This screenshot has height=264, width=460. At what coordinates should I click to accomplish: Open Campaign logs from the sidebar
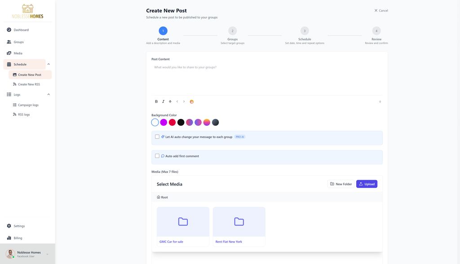pyautogui.click(x=28, y=105)
